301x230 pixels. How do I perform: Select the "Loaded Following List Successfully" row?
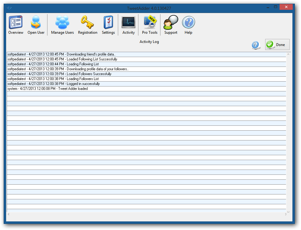[146, 59]
